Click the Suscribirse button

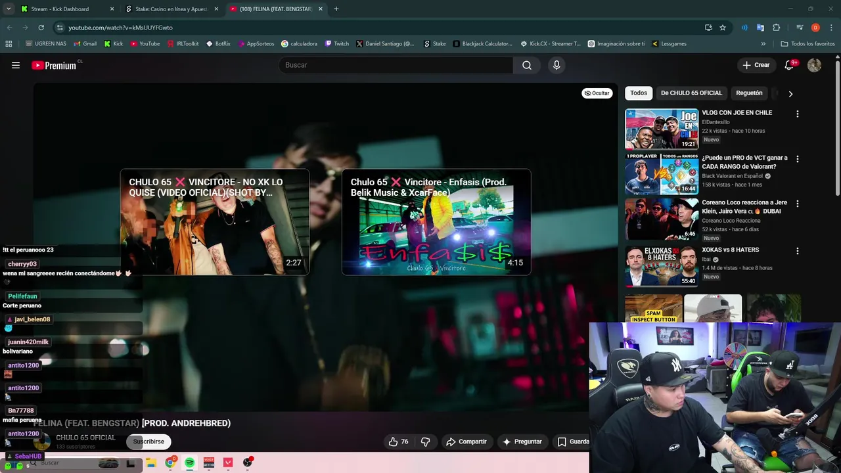[x=148, y=441]
